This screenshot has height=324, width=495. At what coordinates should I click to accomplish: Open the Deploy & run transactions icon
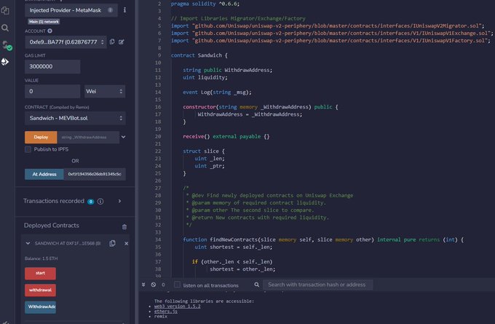pyautogui.click(x=5, y=62)
